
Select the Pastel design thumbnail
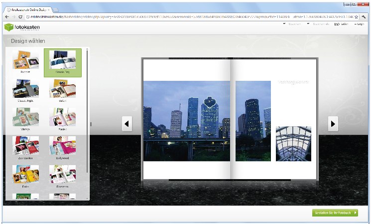(63, 119)
